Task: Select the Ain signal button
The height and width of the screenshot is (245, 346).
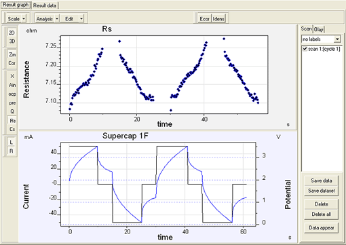Action: point(12,85)
